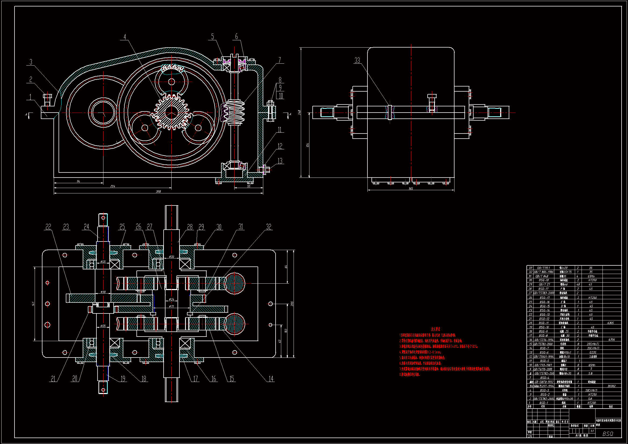Click balloon label 14 in bottom view
Viewport: 628px width, 444px height.
(271, 379)
